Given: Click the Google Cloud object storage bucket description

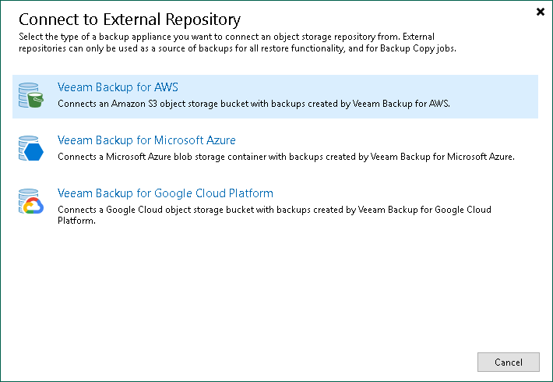Looking at the screenshot, I should pyautogui.click(x=274, y=210).
